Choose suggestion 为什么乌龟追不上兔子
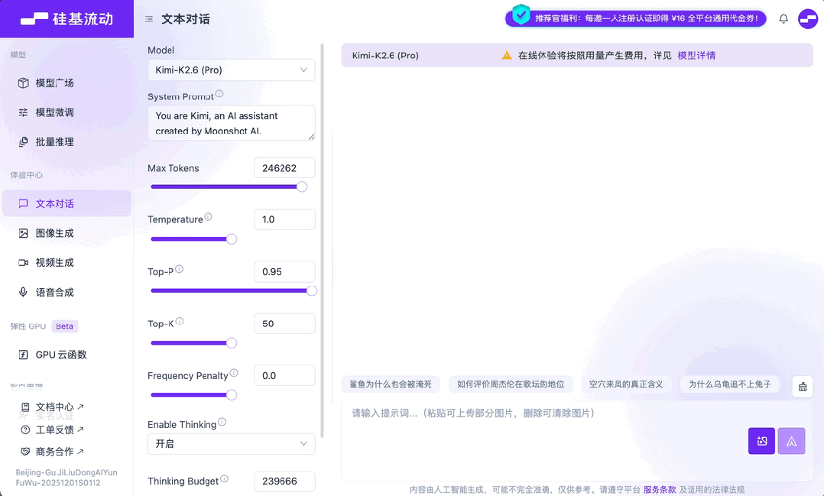 point(729,384)
